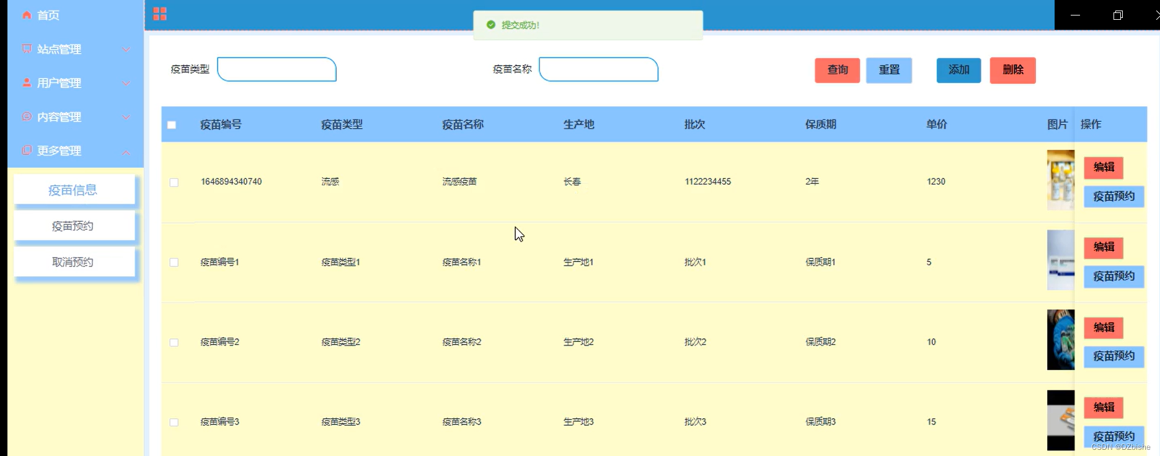Open the 疫苗预约 sidebar submenu item

coord(74,226)
